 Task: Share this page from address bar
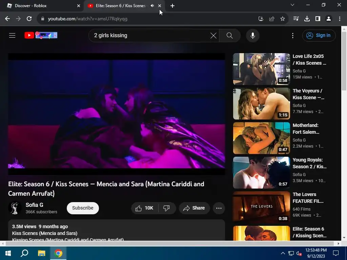[272, 19]
